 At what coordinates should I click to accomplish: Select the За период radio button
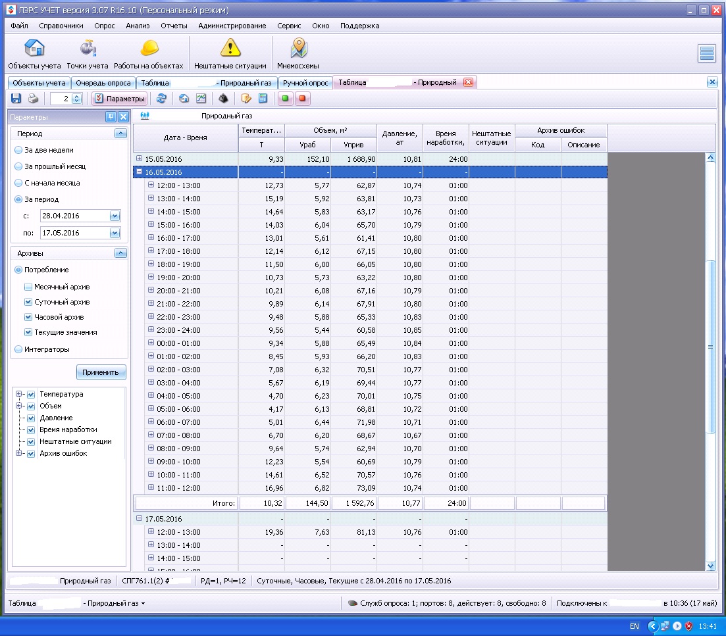coord(18,199)
